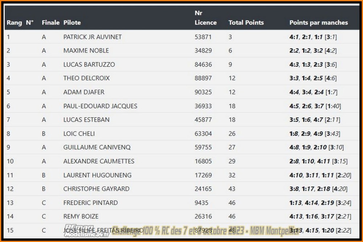
Task: Click the Total Points column header
Action: [246, 23]
